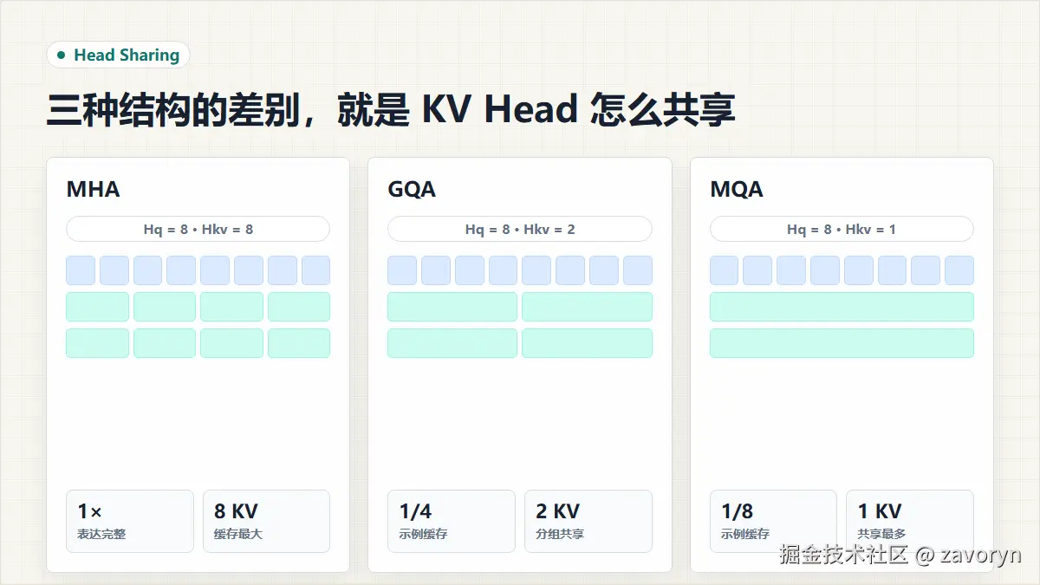Select the MQA card title
This screenshot has width=1040, height=585.
pyautogui.click(x=737, y=189)
